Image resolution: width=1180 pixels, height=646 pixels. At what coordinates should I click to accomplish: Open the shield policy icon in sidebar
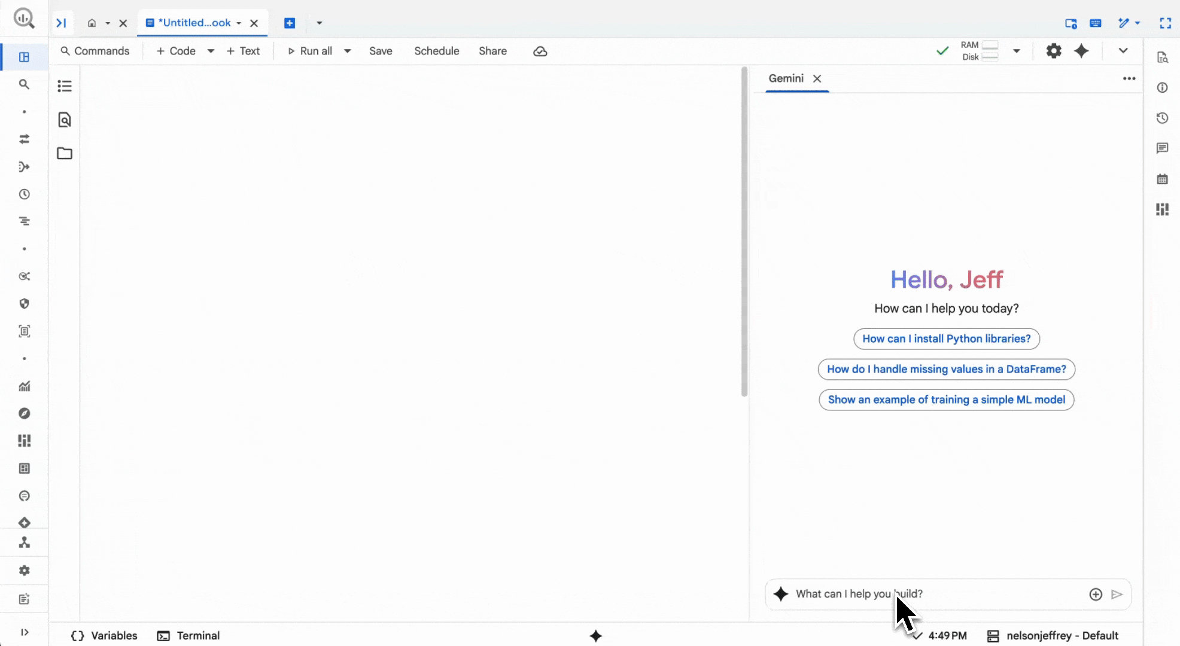pos(24,304)
